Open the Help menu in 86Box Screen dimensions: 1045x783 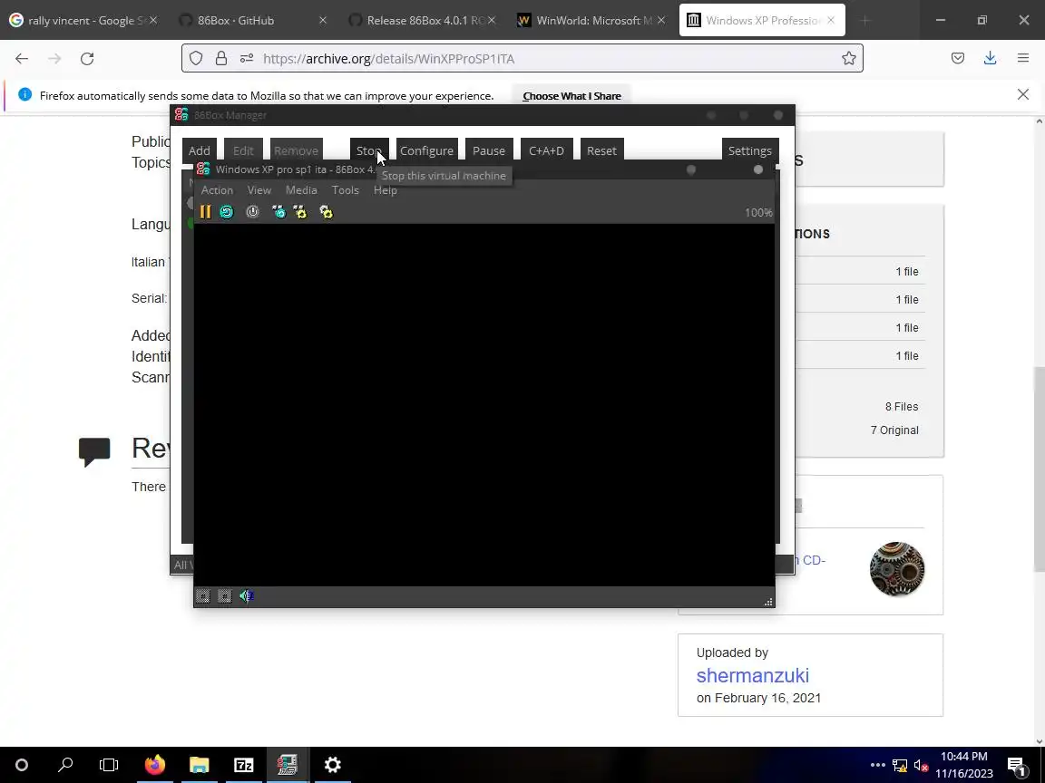386,190
